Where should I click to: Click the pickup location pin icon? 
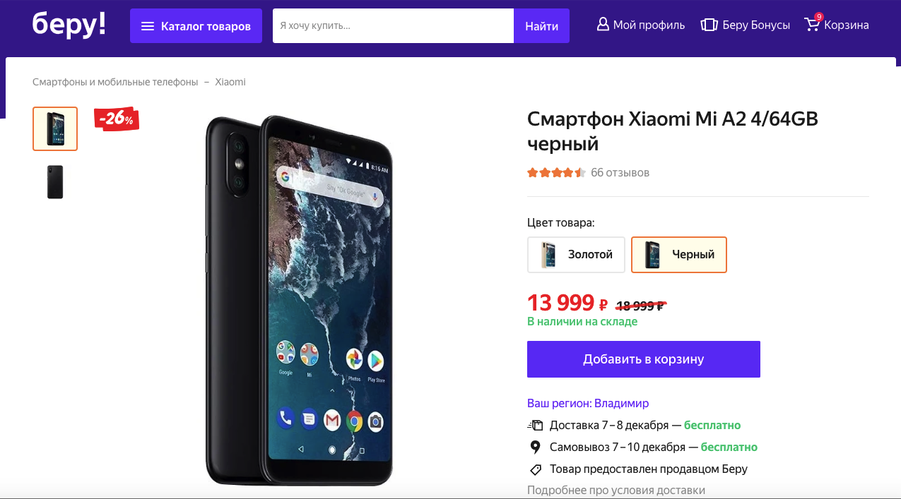[x=535, y=447]
